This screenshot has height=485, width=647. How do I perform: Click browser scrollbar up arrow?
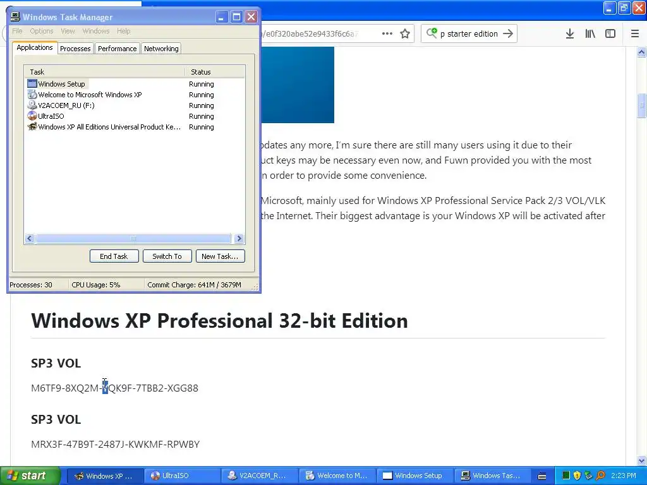[641, 52]
